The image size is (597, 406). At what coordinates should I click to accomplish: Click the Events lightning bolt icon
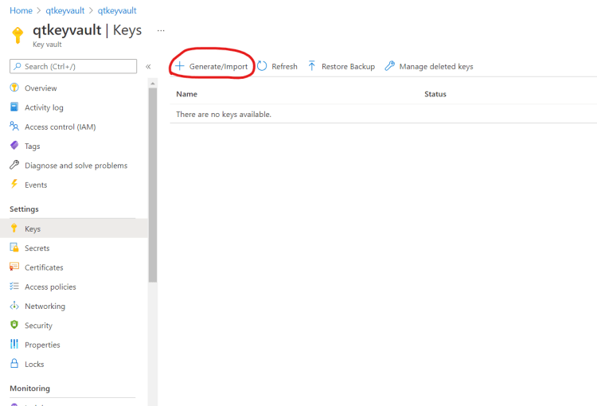point(14,184)
